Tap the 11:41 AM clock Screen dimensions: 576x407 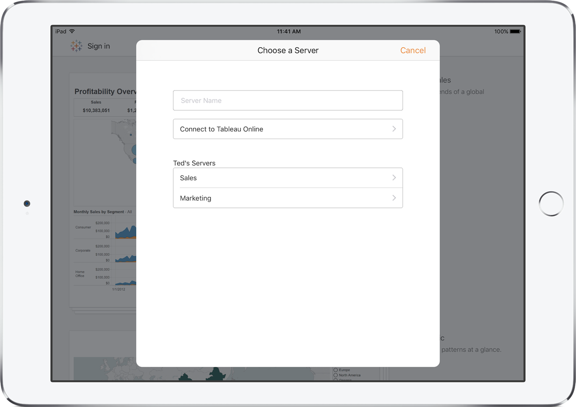[289, 32]
